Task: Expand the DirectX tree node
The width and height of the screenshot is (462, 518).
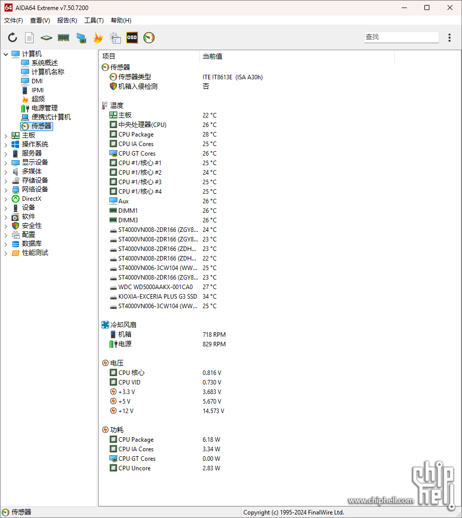Action: pos(6,199)
